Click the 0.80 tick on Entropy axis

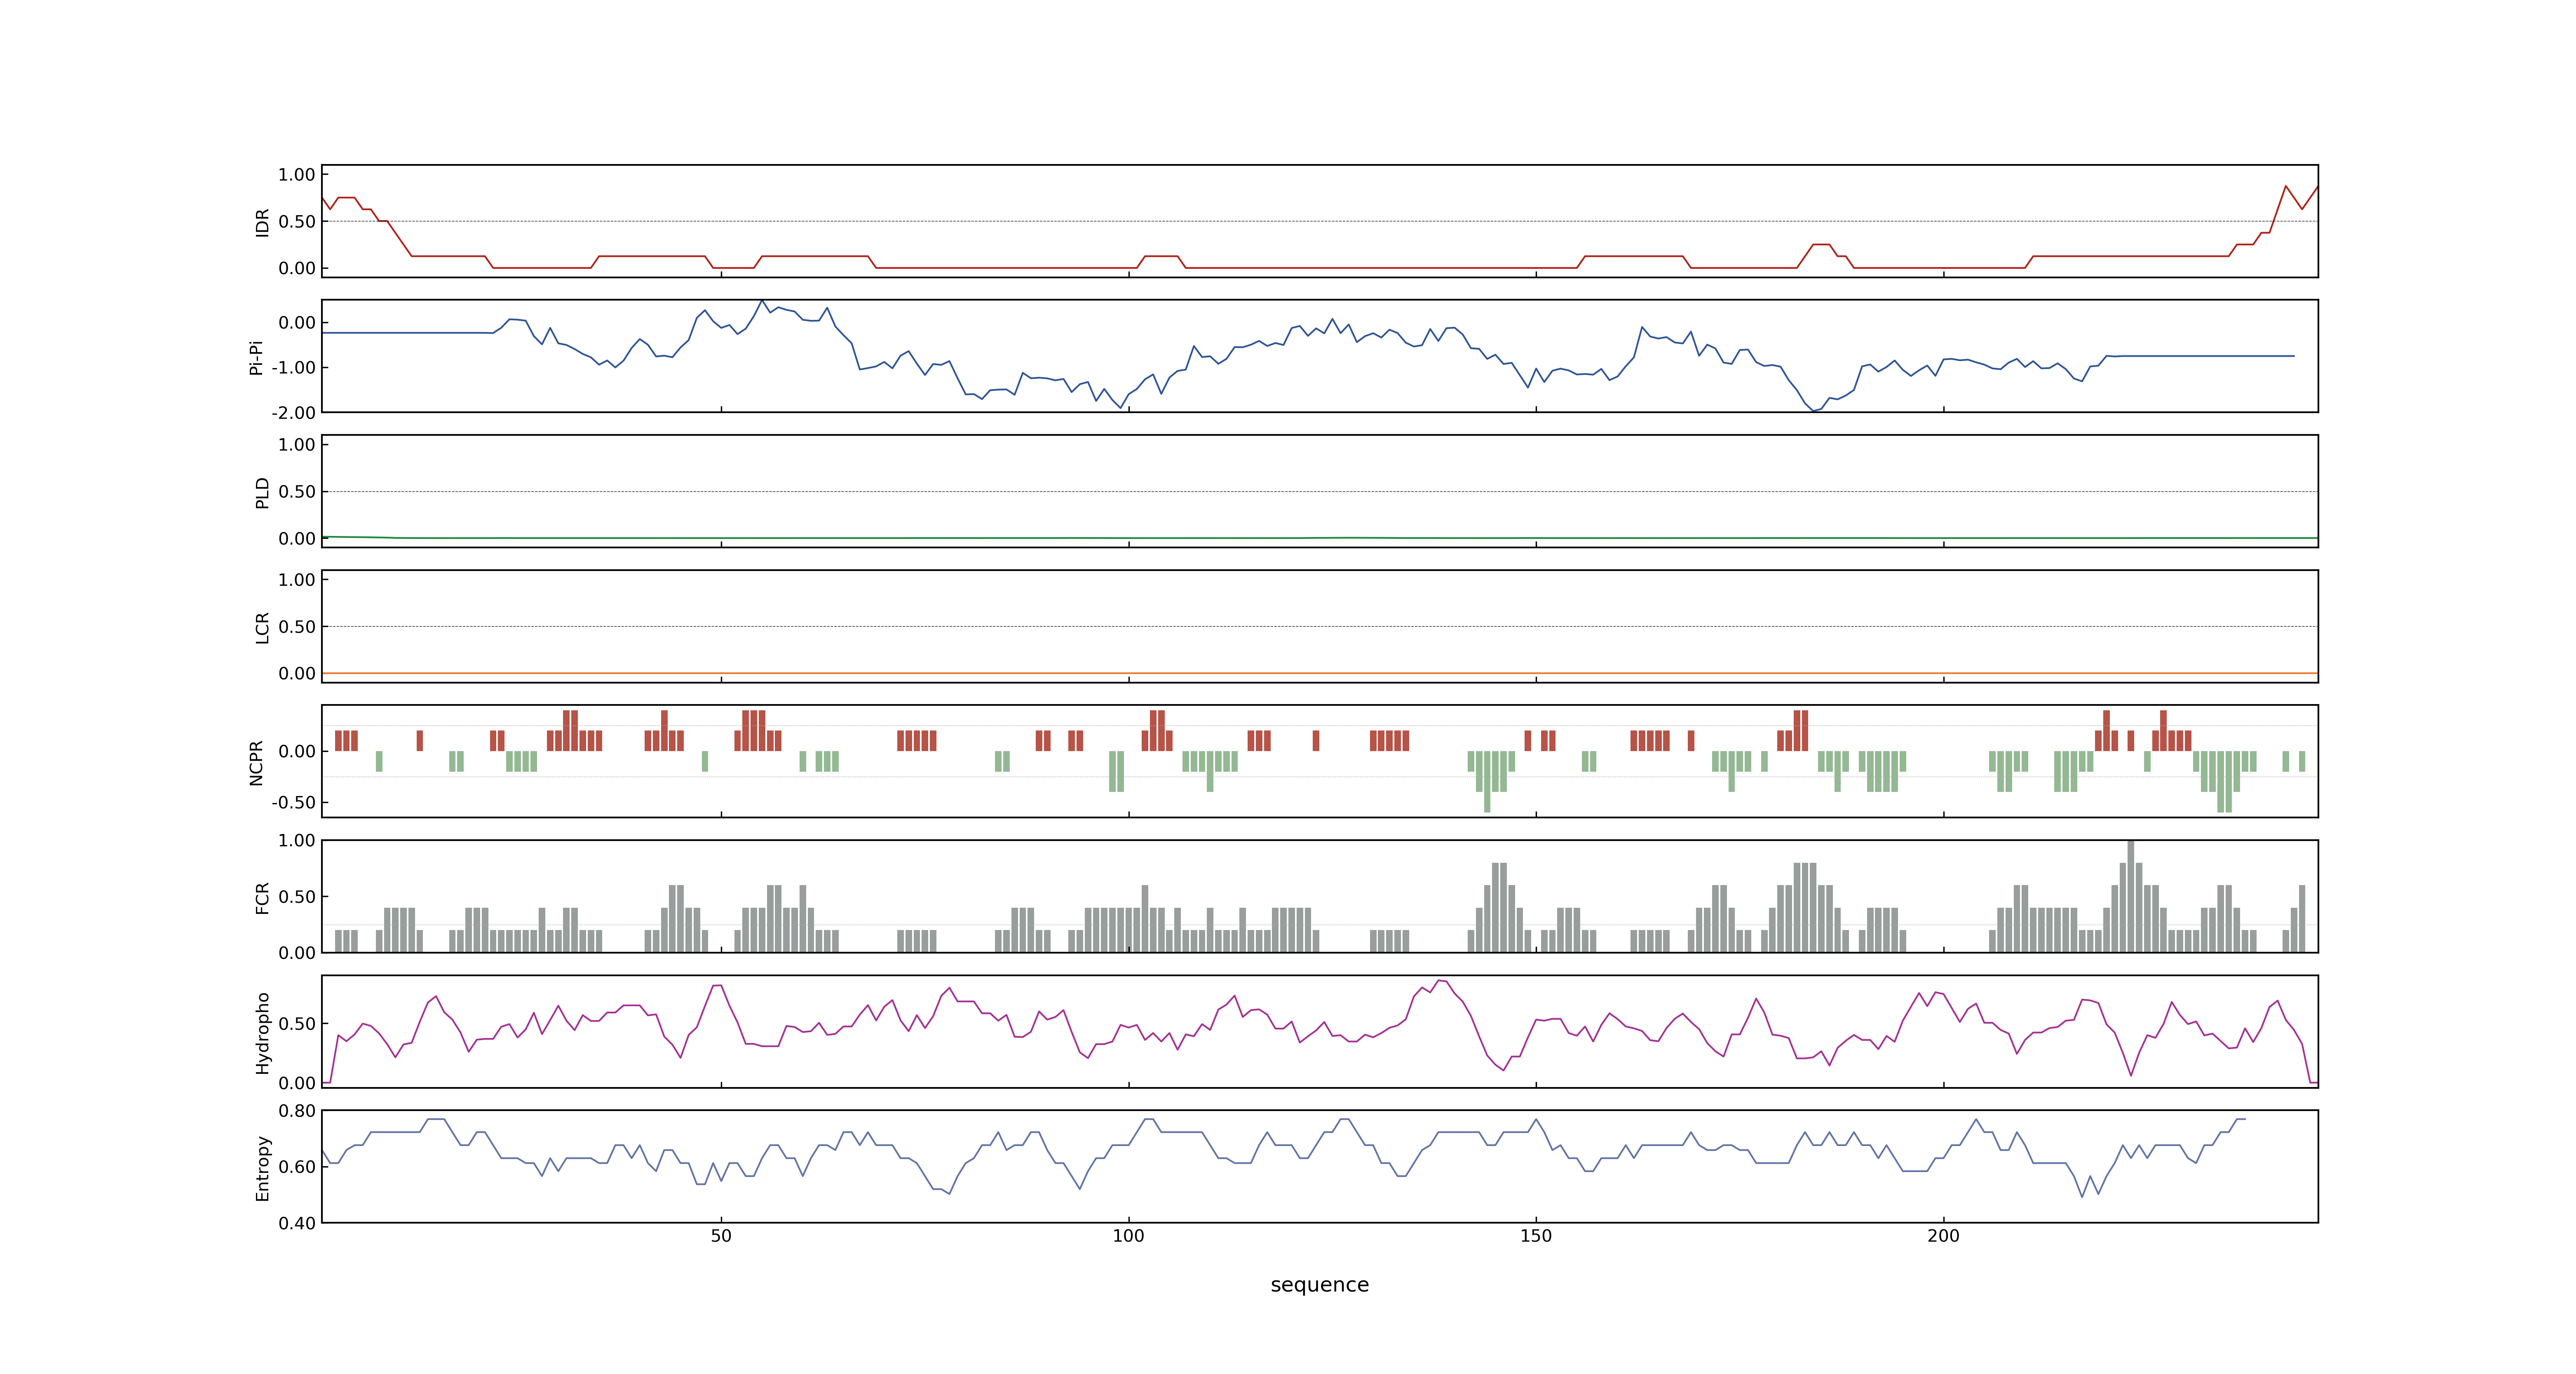[297, 1111]
